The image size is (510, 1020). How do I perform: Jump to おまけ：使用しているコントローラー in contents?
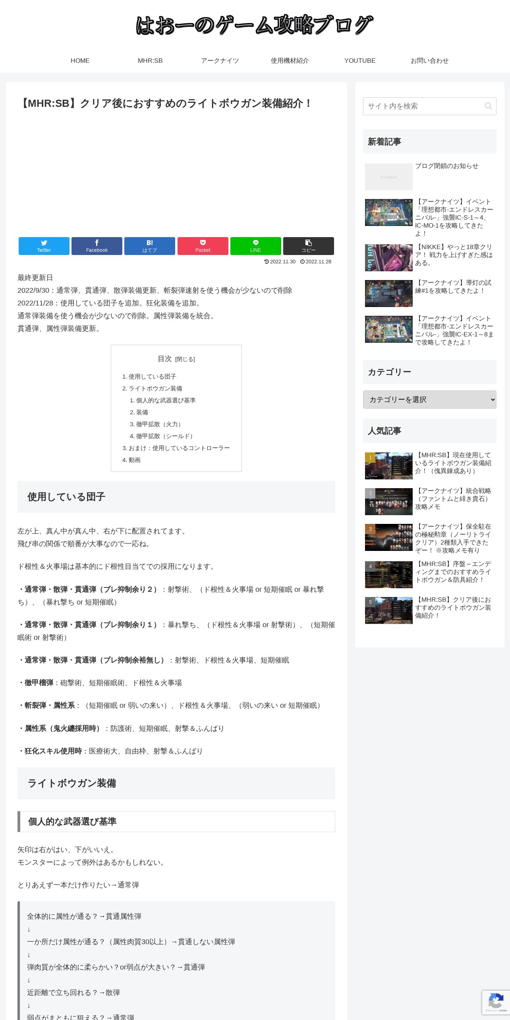point(179,448)
